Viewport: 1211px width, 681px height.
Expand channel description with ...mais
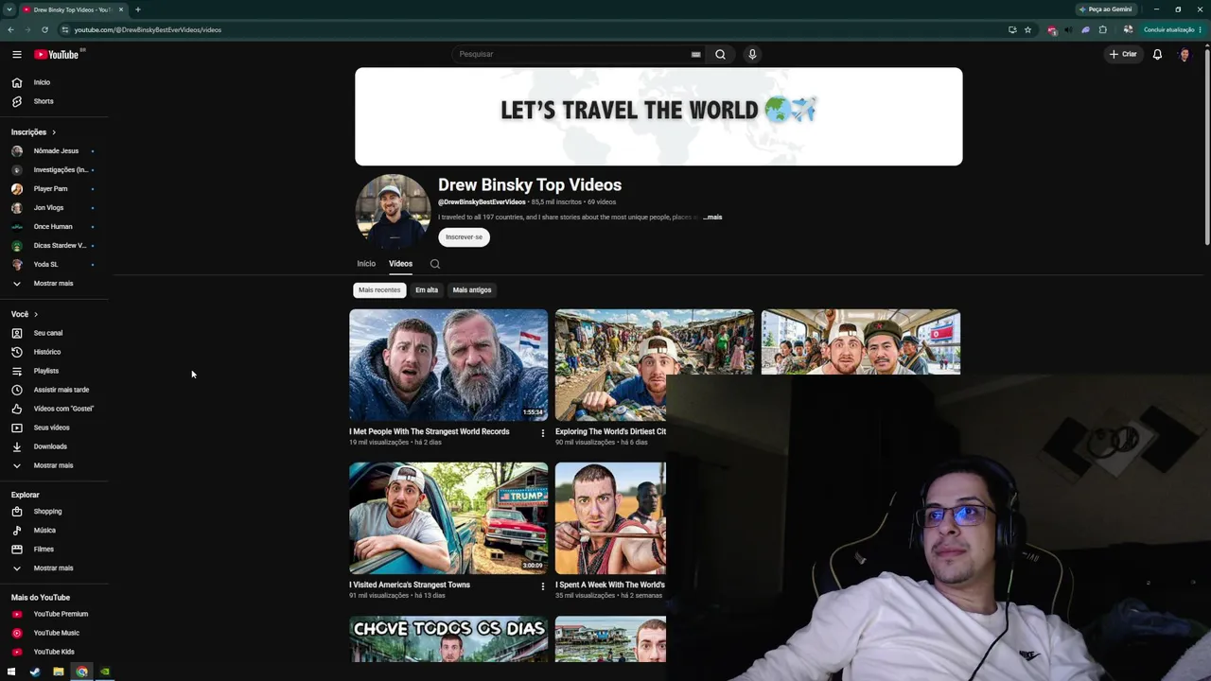pos(712,218)
